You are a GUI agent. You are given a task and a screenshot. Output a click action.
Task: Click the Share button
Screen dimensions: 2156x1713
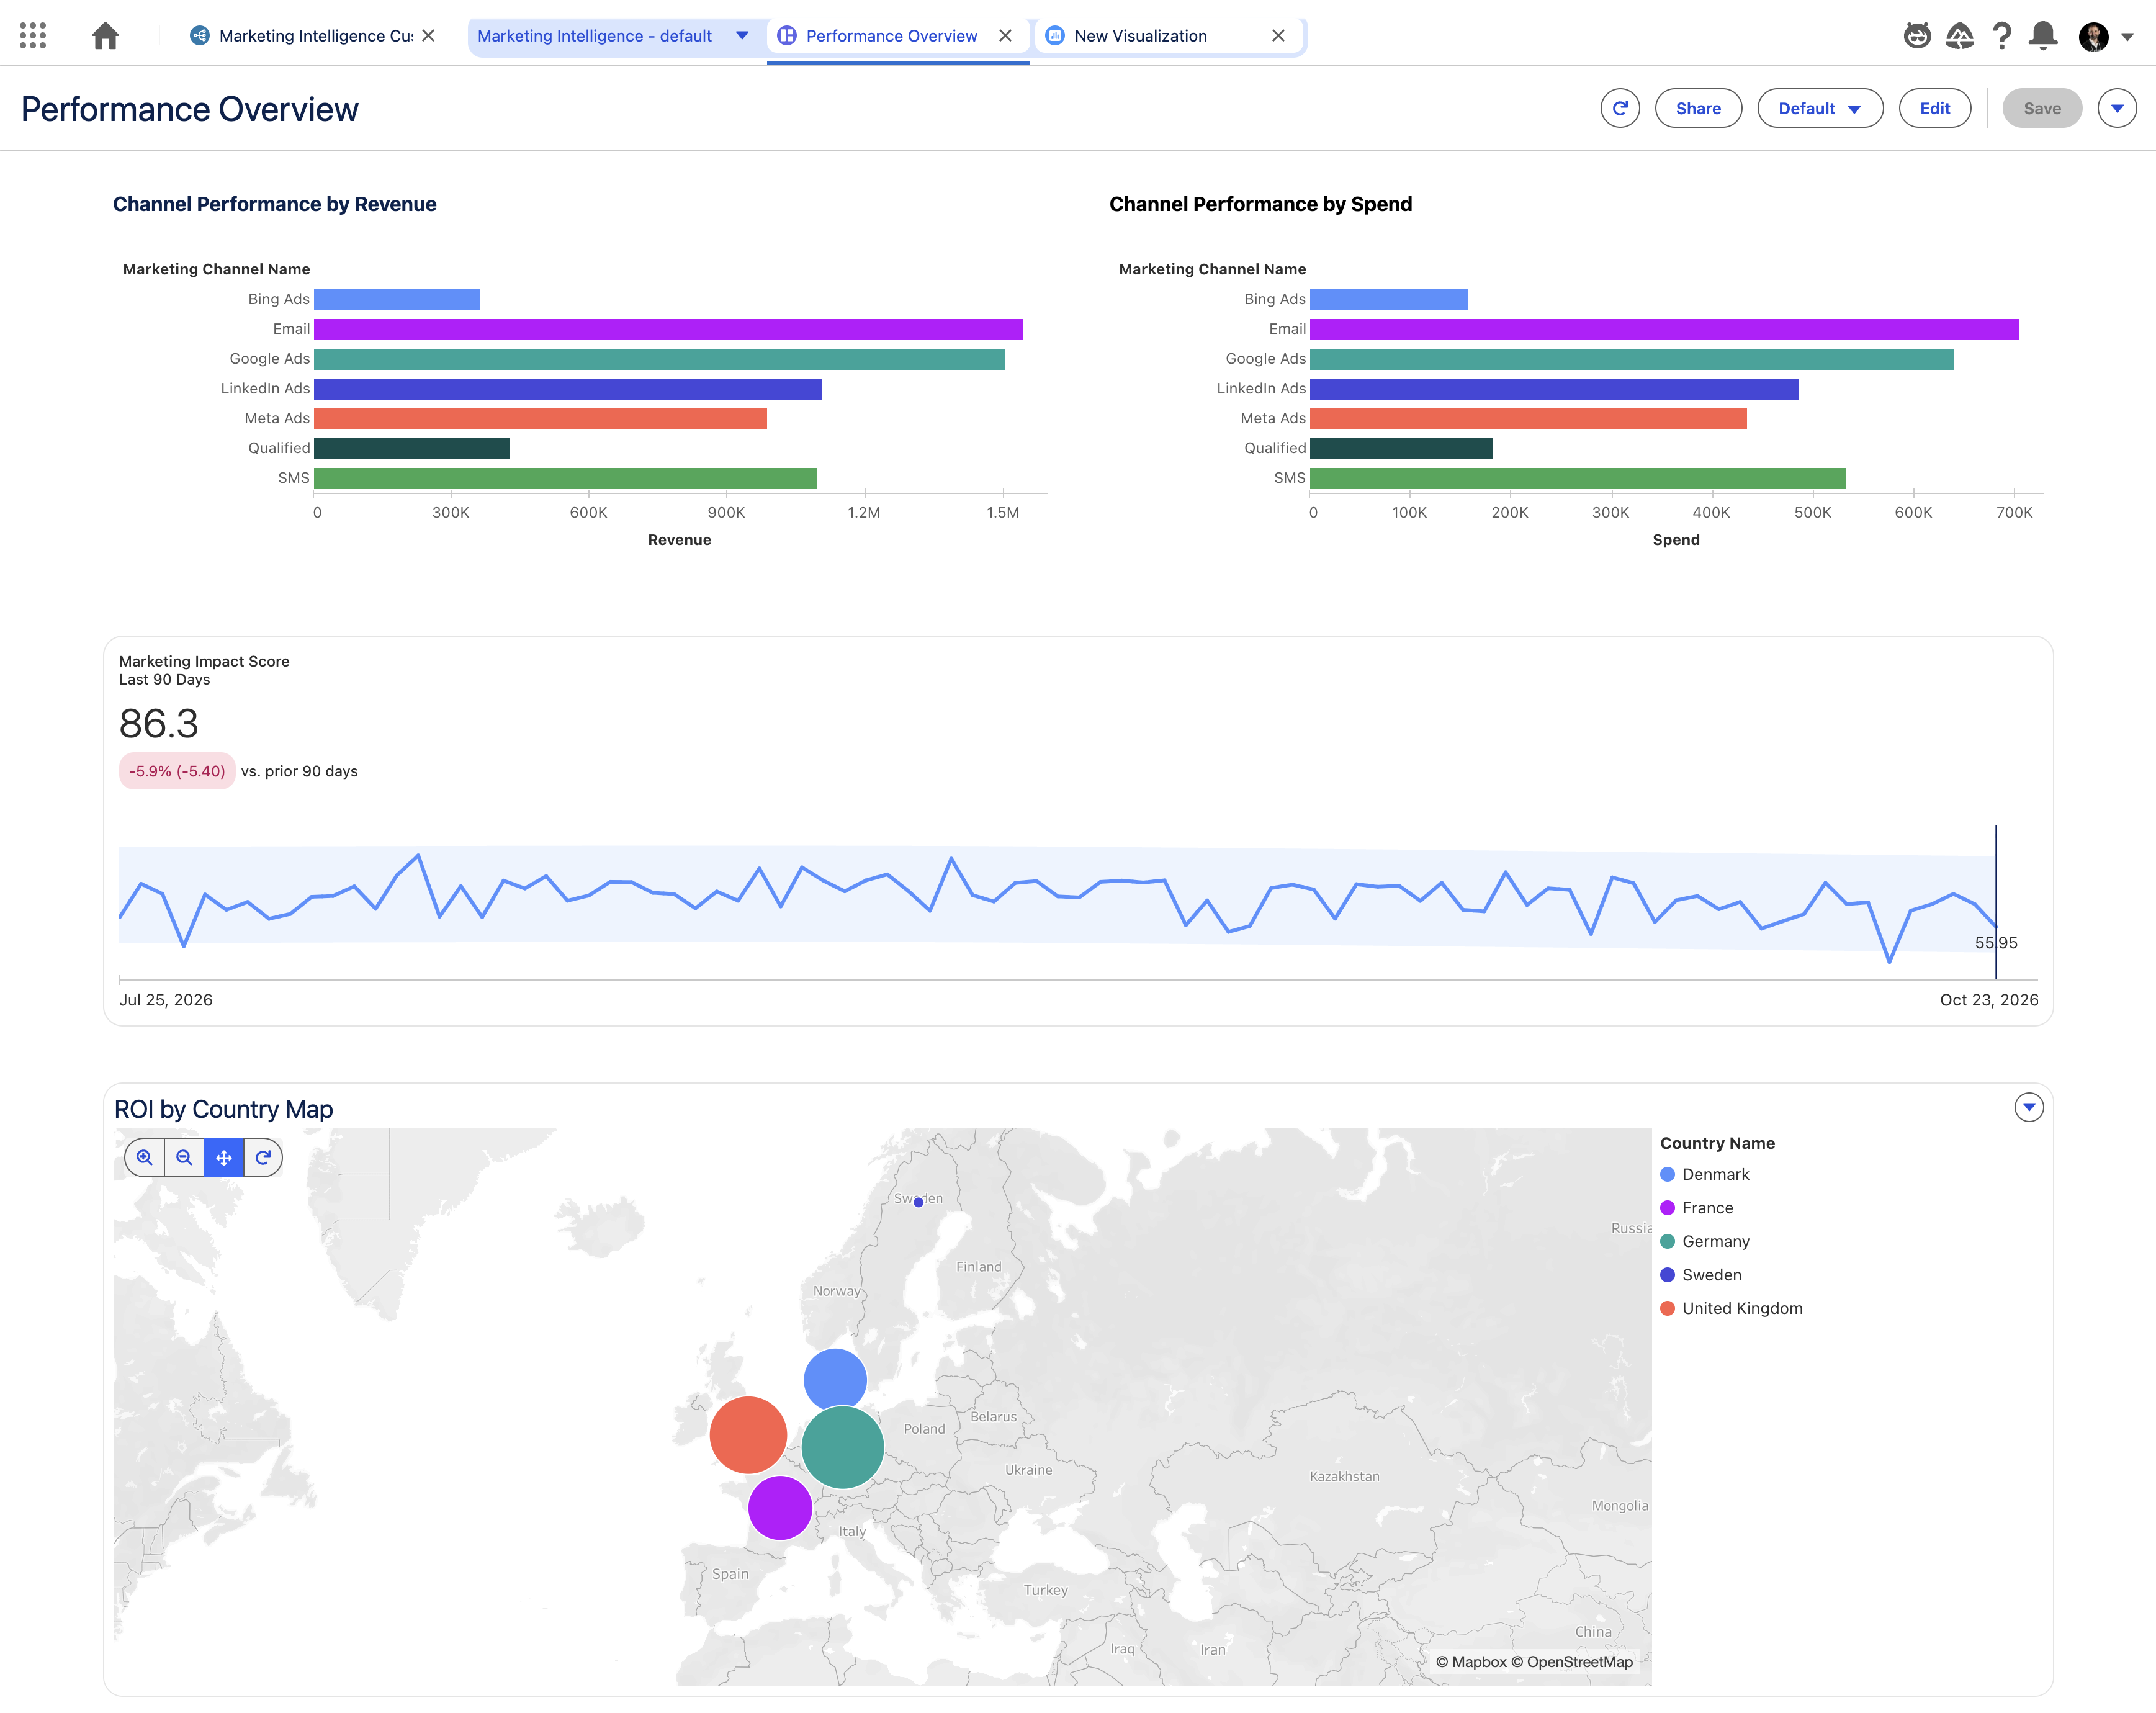pos(1698,108)
